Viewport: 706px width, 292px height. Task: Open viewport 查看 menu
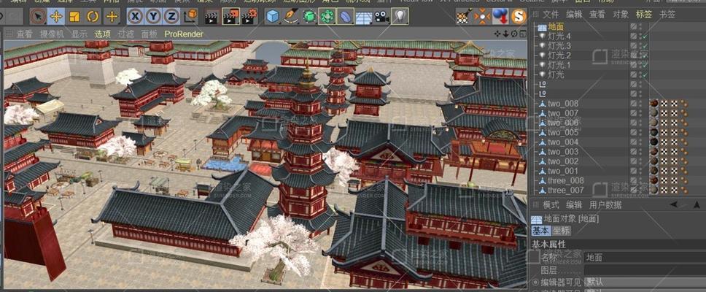point(24,34)
